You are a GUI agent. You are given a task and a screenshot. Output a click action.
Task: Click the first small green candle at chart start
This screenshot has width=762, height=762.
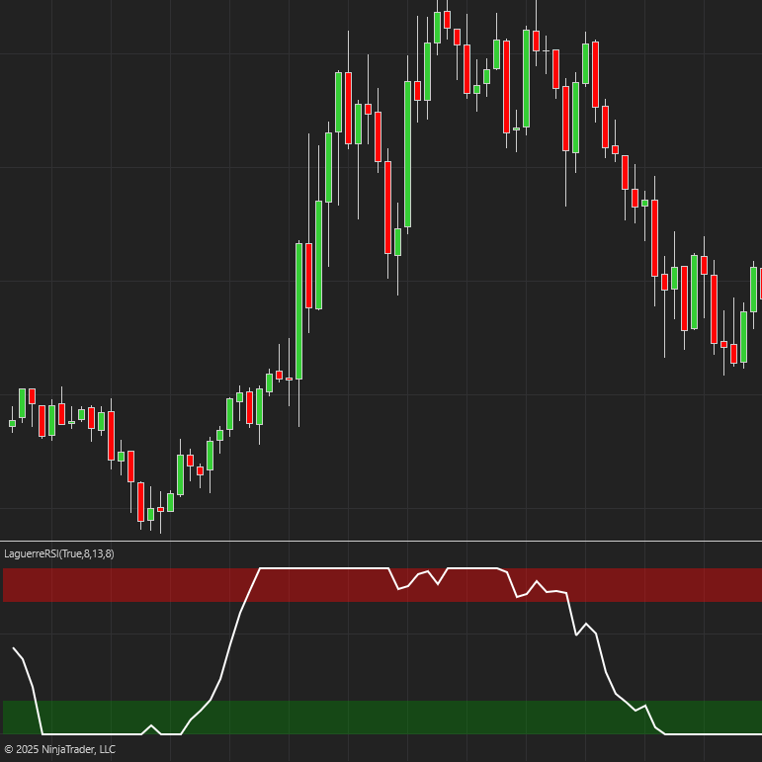pyautogui.click(x=12, y=423)
